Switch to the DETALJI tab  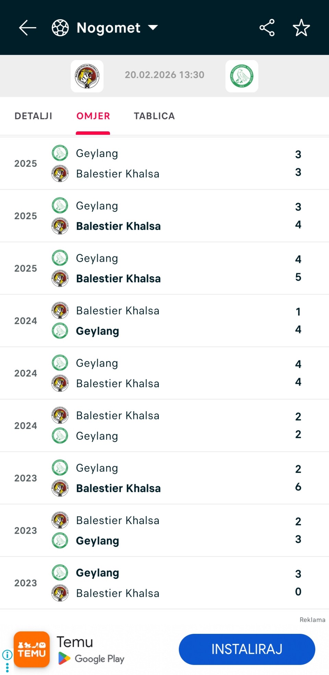(33, 116)
